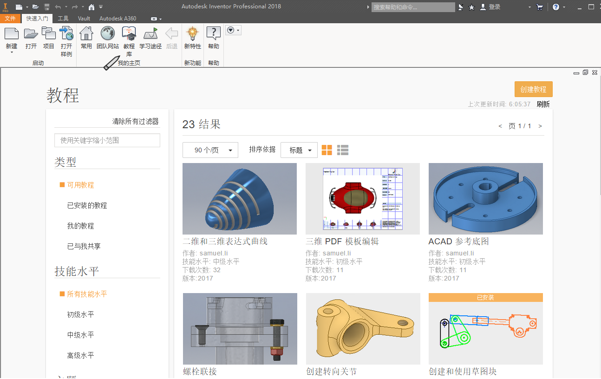The image size is (601, 379).
Task: Open the dropdown arrow next to the title bar help icon
Action: (564, 7)
